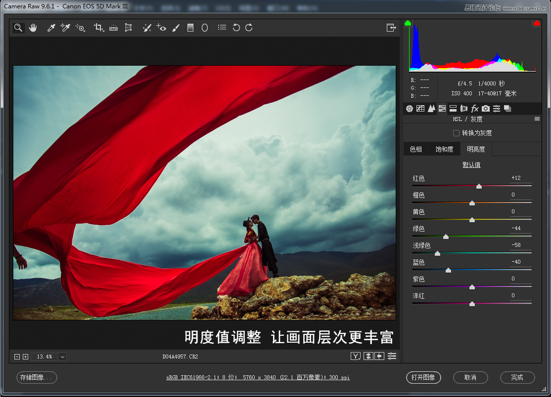The width and height of the screenshot is (551, 397).
Task: Open the HSL / Grayscale panel icon
Action: click(442, 109)
